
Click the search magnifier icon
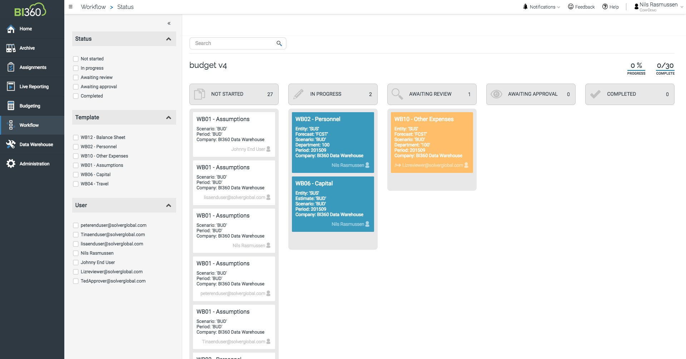click(279, 44)
